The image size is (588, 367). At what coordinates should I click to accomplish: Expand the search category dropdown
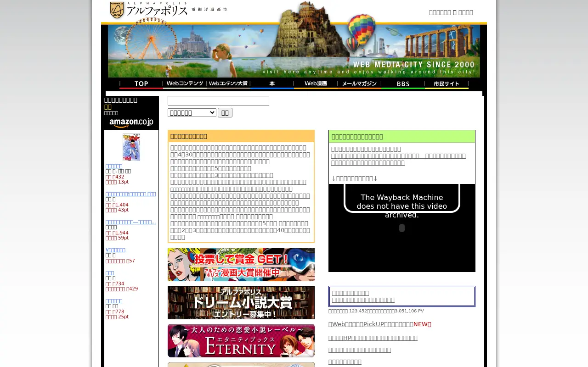pos(192,113)
